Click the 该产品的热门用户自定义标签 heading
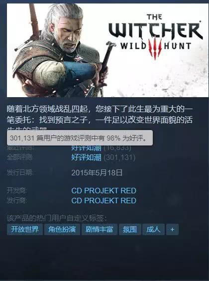209x281 pixels. (57, 218)
